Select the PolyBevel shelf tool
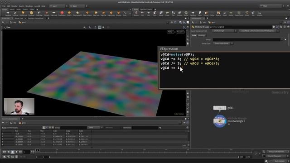This screenshot has height=163, width=290. tap(31, 14)
